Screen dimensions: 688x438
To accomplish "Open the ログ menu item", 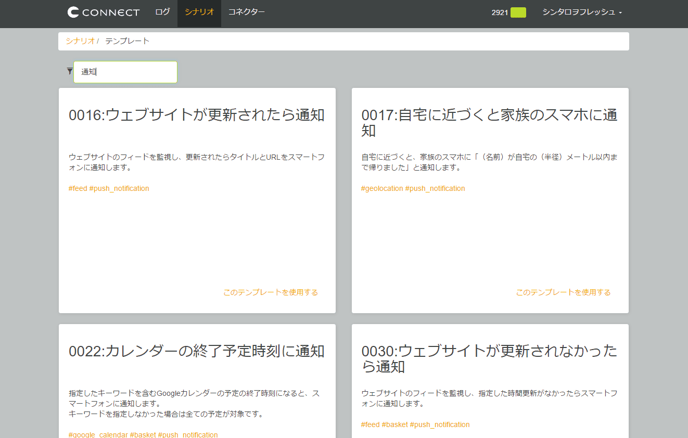I will click(x=162, y=12).
